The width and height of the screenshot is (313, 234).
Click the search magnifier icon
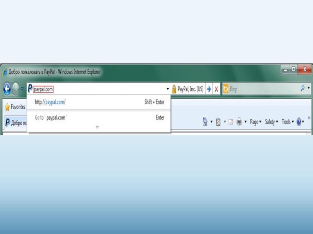click(x=302, y=88)
